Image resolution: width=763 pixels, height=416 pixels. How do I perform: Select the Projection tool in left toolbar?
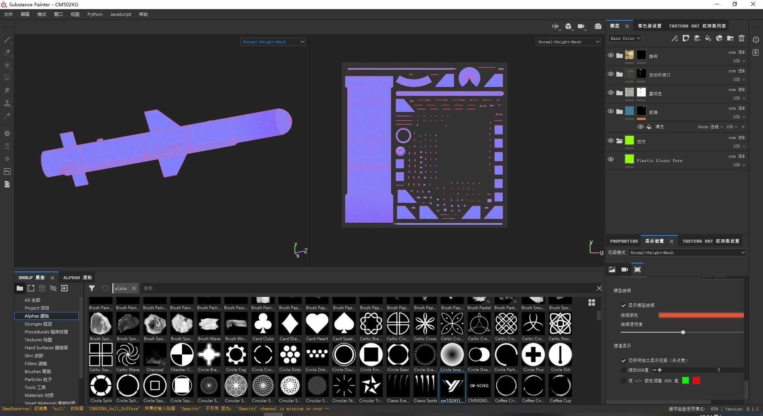pyautogui.click(x=7, y=65)
